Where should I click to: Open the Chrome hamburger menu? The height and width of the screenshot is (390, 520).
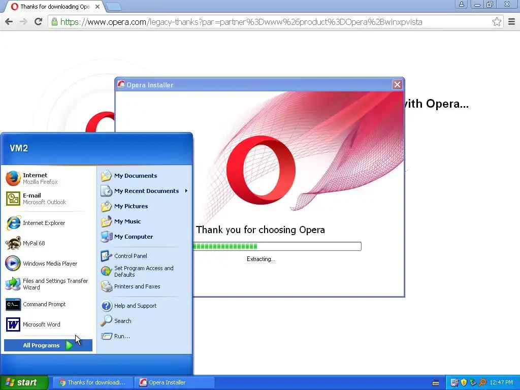[x=512, y=22]
